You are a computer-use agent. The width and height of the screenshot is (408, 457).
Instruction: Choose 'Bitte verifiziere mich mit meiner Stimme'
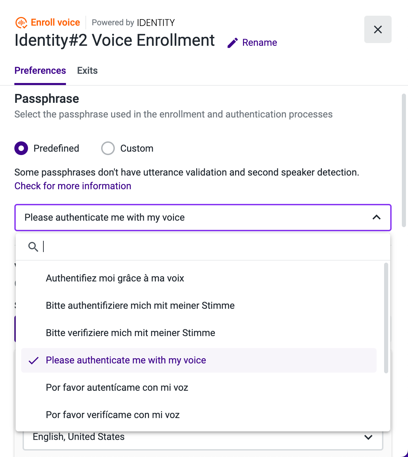tap(130, 333)
